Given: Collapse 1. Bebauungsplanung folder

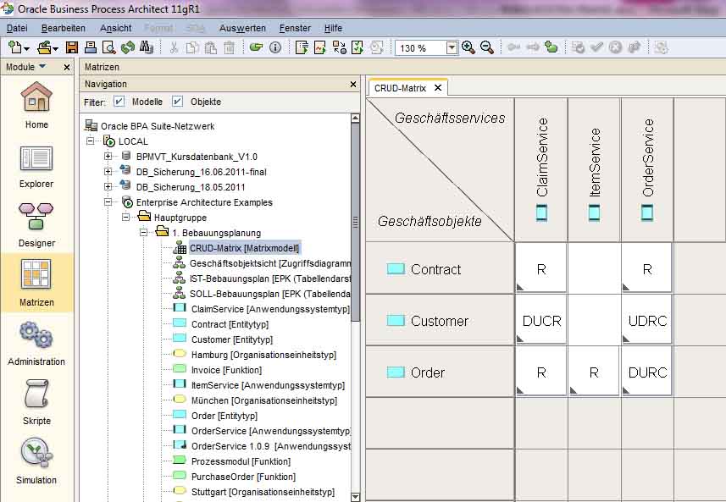Looking at the screenshot, I should coord(143,233).
